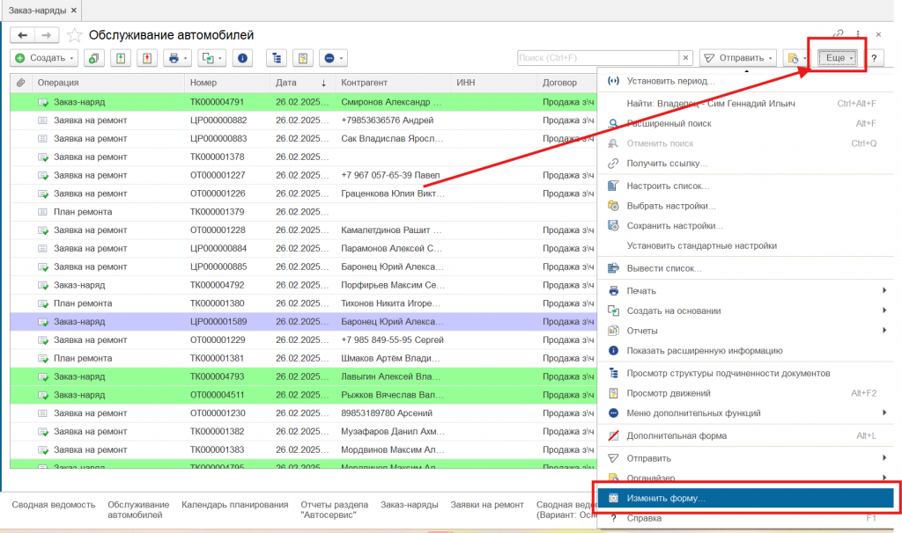Screen dimensions: 902x533
Task: Click the Еще button
Action: pyautogui.click(x=837, y=58)
